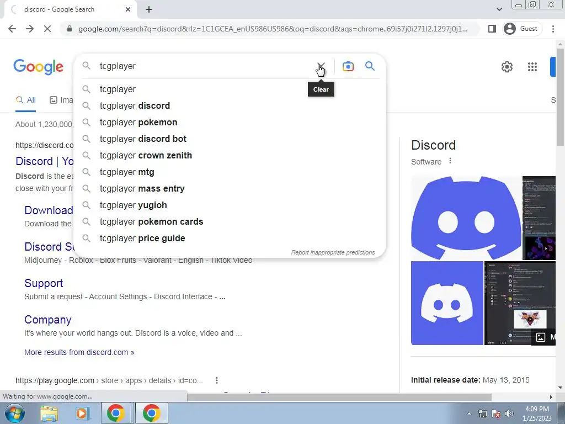Click the horizontal page scrollbar
The height and width of the screenshot is (424, 565).
(x=339, y=397)
